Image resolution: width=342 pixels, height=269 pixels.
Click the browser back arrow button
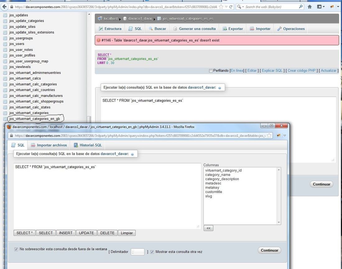(4, 7)
